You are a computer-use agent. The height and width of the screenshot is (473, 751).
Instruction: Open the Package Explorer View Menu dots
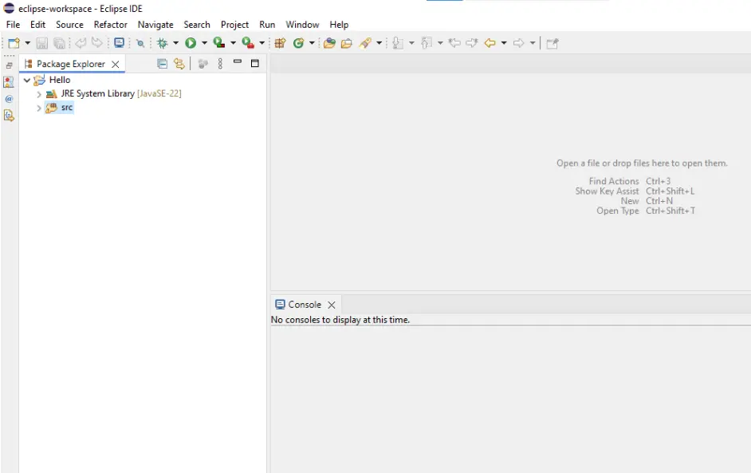pos(220,64)
